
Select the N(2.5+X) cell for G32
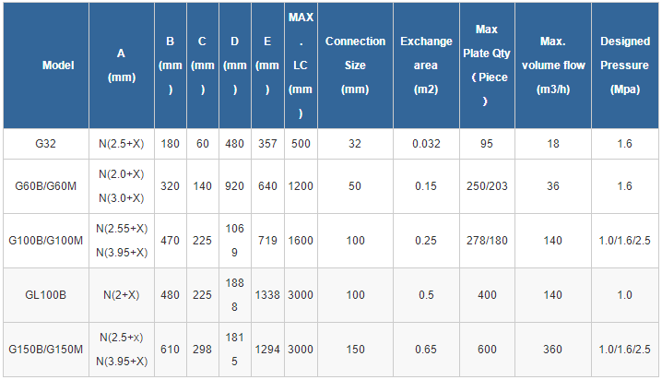pyautogui.click(x=122, y=144)
